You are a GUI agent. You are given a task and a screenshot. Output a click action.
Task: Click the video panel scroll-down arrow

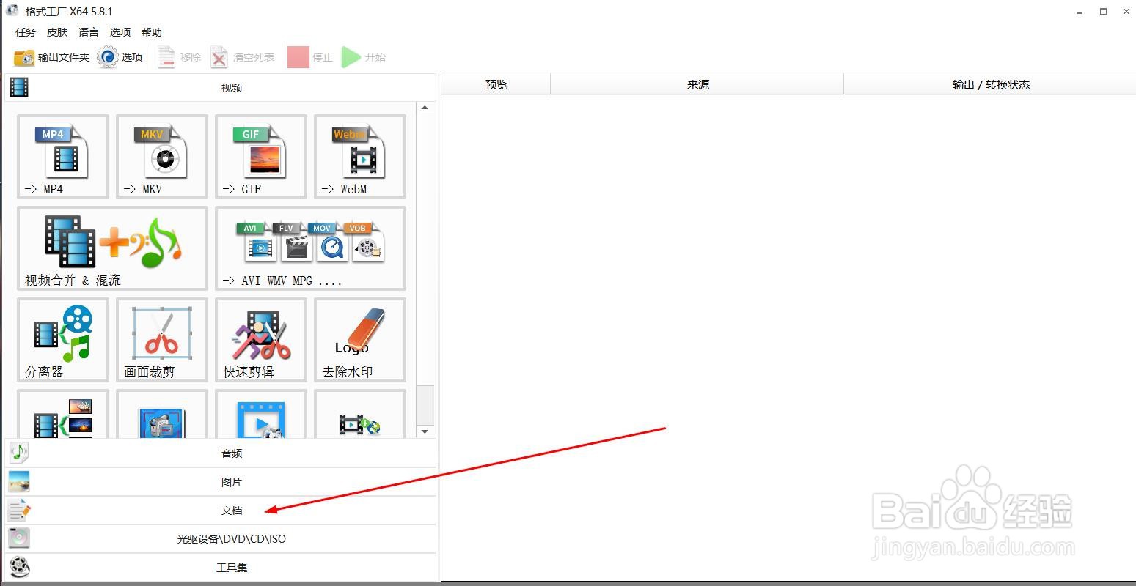point(425,431)
